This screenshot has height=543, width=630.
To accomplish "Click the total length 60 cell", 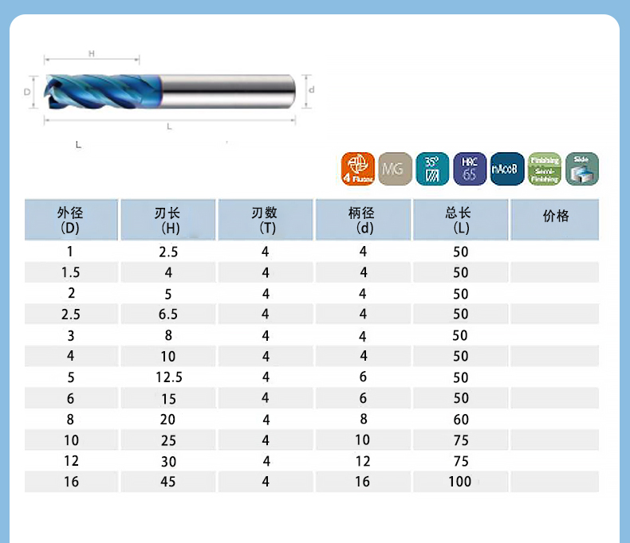I will pos(460,420).
